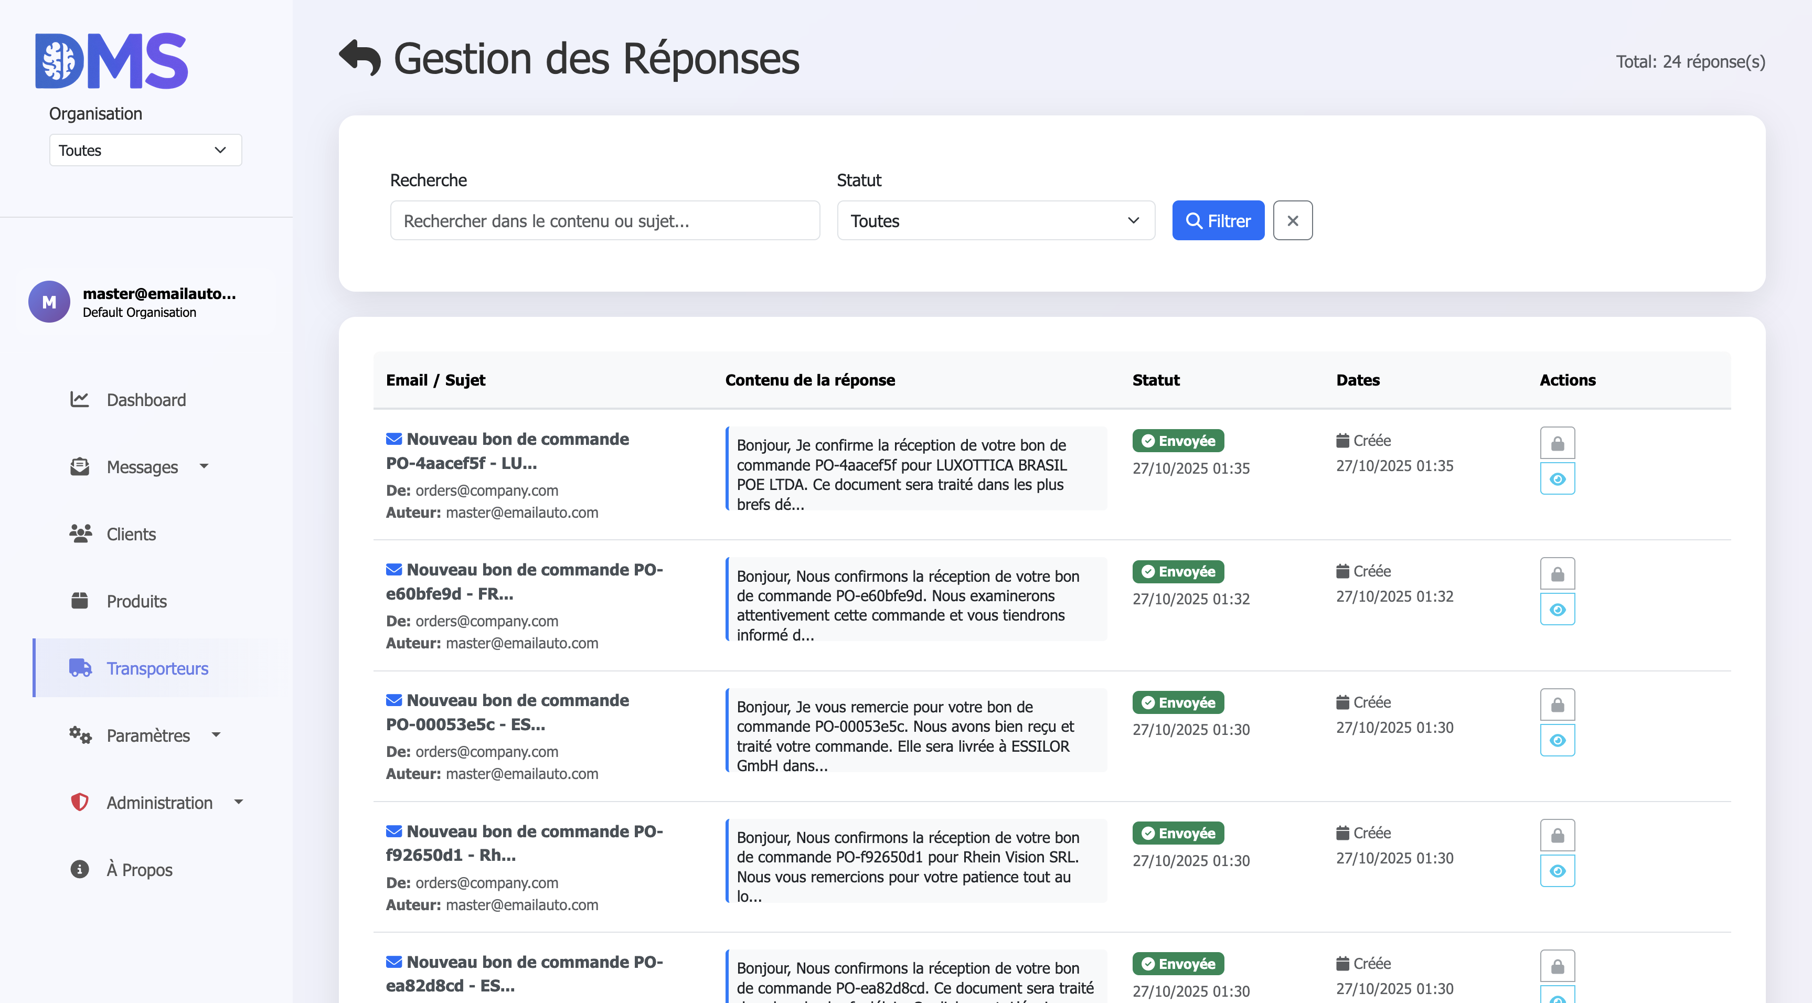The image size is (1812, 1003).
Task: Click the lock icon for PO-4aacef5f row
Action: tap(1557, 443)
